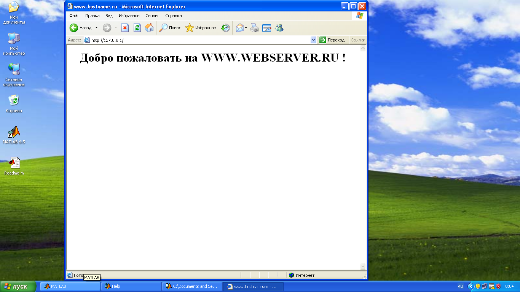Open the History clock icon

[x=225, y=28]
